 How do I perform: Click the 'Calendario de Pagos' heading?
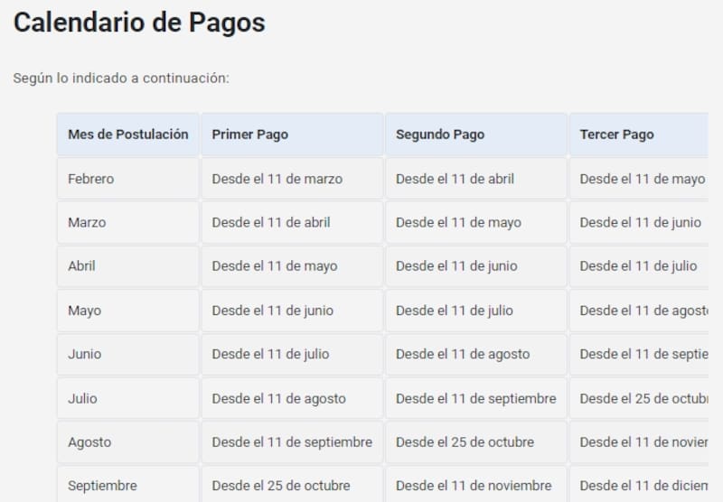[x=139, y=23]
